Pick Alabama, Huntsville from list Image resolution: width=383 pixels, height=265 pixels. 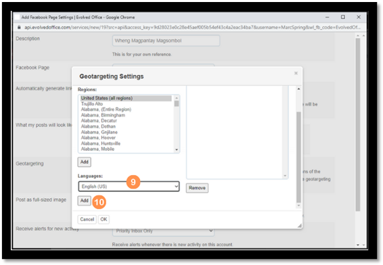(126, 143)
